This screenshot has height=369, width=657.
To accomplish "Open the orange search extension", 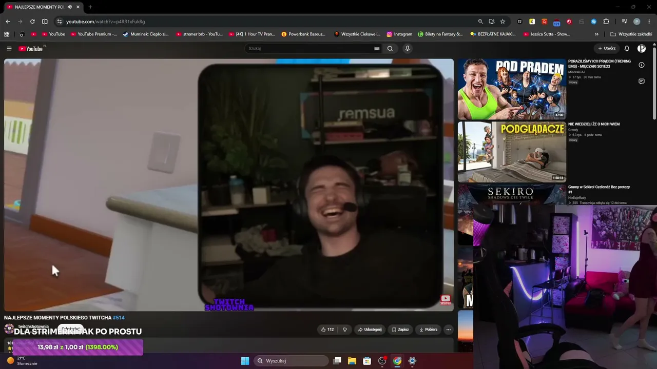I will [x=545, y=22].
